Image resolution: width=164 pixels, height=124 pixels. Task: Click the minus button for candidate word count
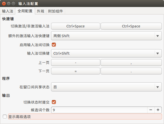pos(151,110)
